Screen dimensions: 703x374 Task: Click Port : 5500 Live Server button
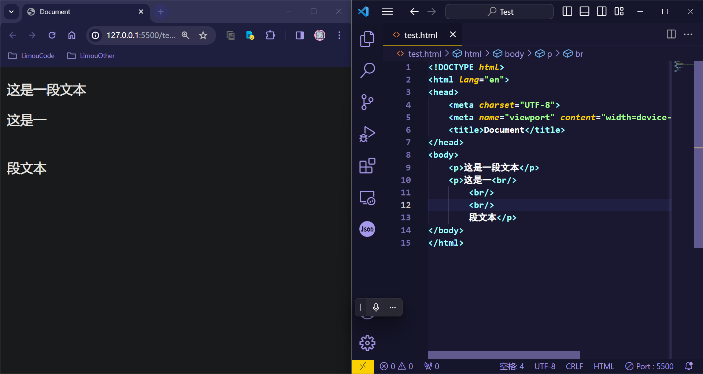[x=650, y=366]
